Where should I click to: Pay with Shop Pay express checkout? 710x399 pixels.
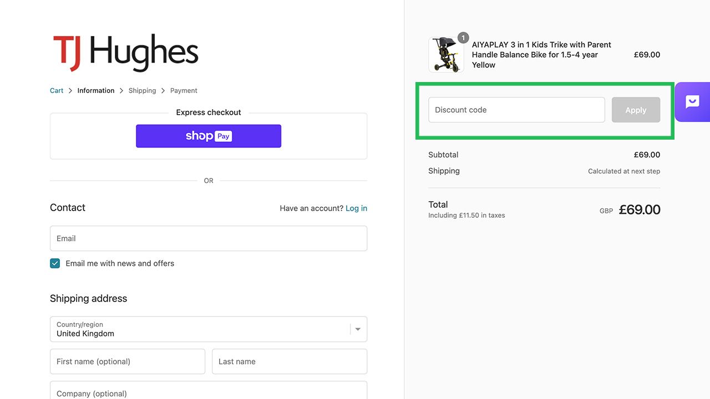(x=209, y=136)
